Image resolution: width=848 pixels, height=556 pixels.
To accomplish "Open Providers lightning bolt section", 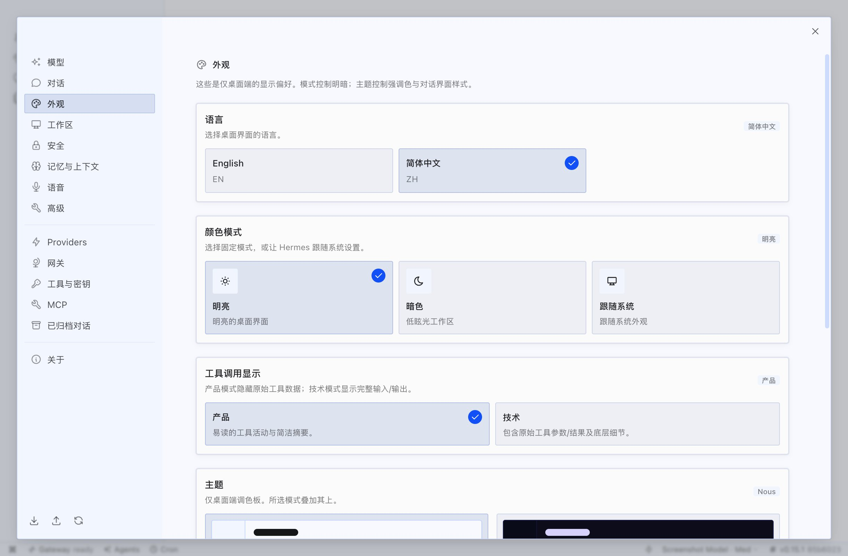I will tap(89, 242).
